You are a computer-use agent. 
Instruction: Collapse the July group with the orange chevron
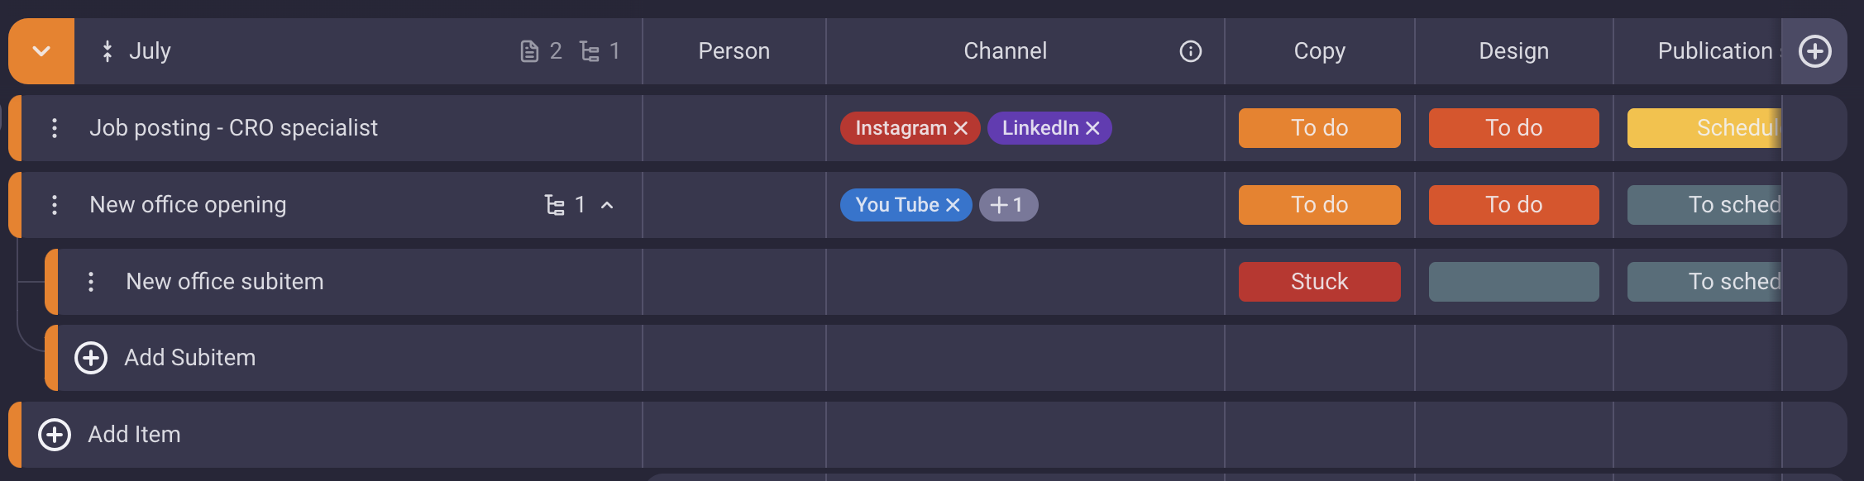click(41, 51)
